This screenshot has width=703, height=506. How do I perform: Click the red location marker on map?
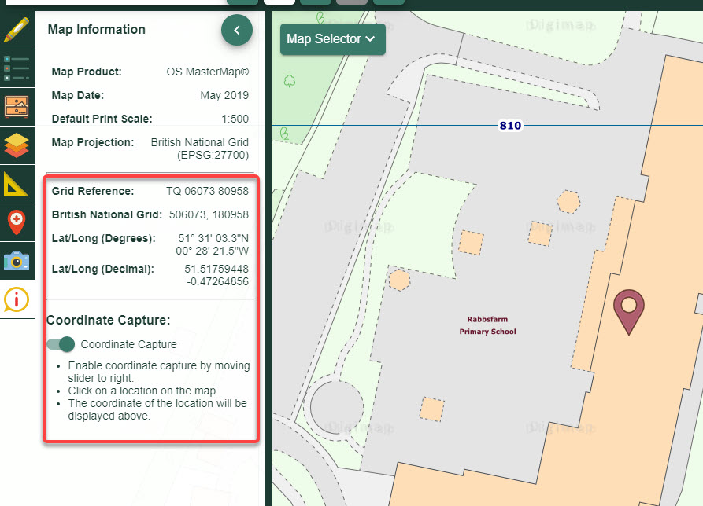coord(628,310)
